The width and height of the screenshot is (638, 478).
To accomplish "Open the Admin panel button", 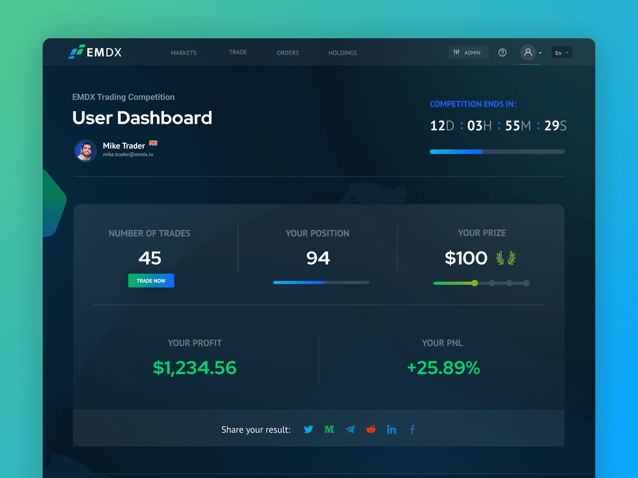I will 468,53.
